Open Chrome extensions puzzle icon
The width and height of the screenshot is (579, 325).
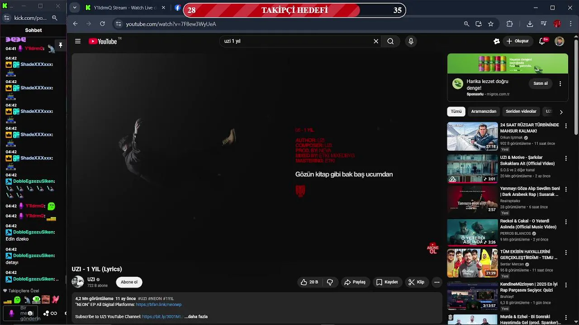(510, 24)
